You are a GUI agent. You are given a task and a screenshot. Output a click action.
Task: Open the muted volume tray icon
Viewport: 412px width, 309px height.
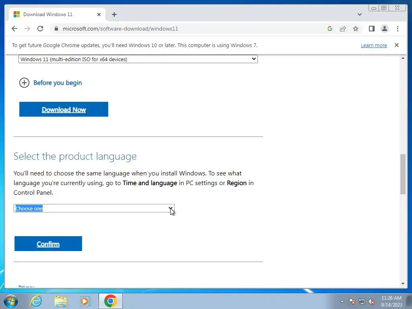371,301
